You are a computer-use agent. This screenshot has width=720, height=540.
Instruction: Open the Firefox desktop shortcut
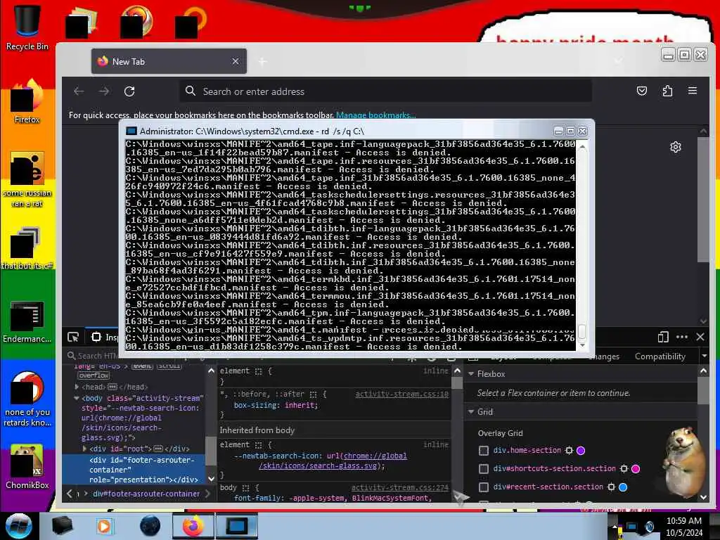pyautogui.click(x=27, y=101)
